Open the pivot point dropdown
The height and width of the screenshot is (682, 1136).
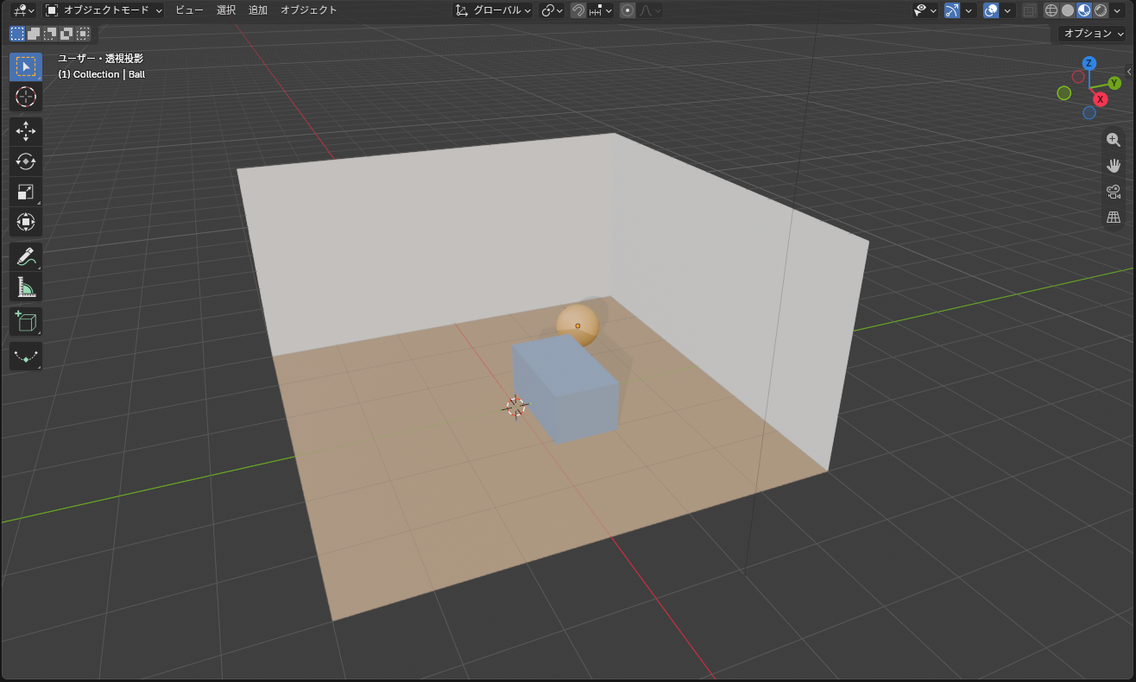552,10
